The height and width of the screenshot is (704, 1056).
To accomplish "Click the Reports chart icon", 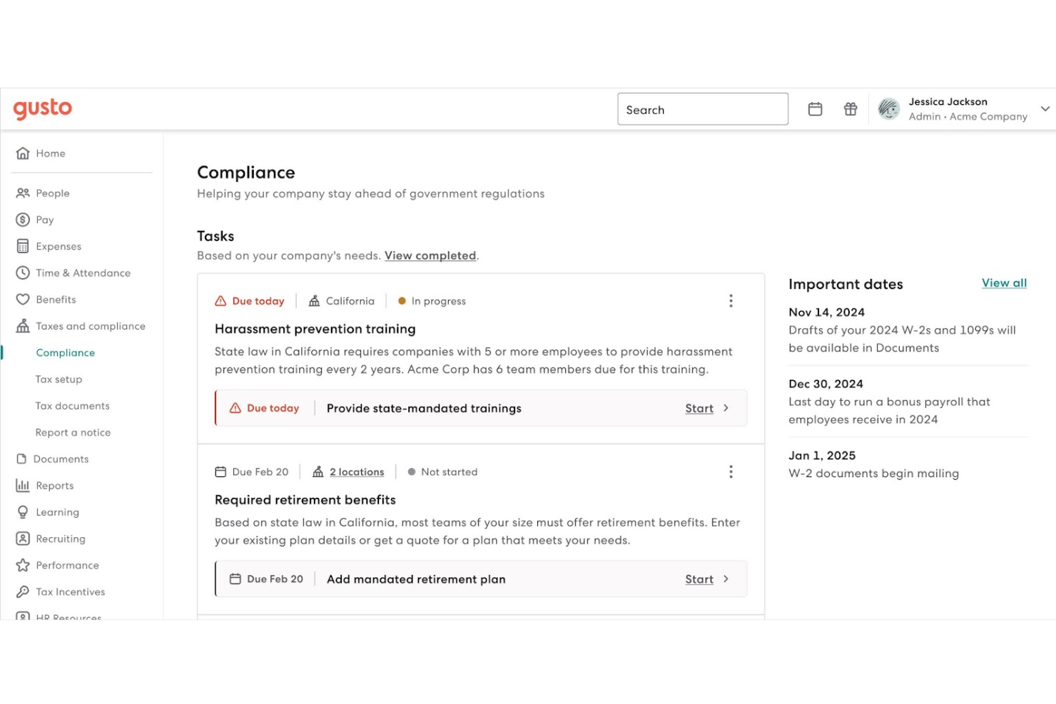I will 22,485.
